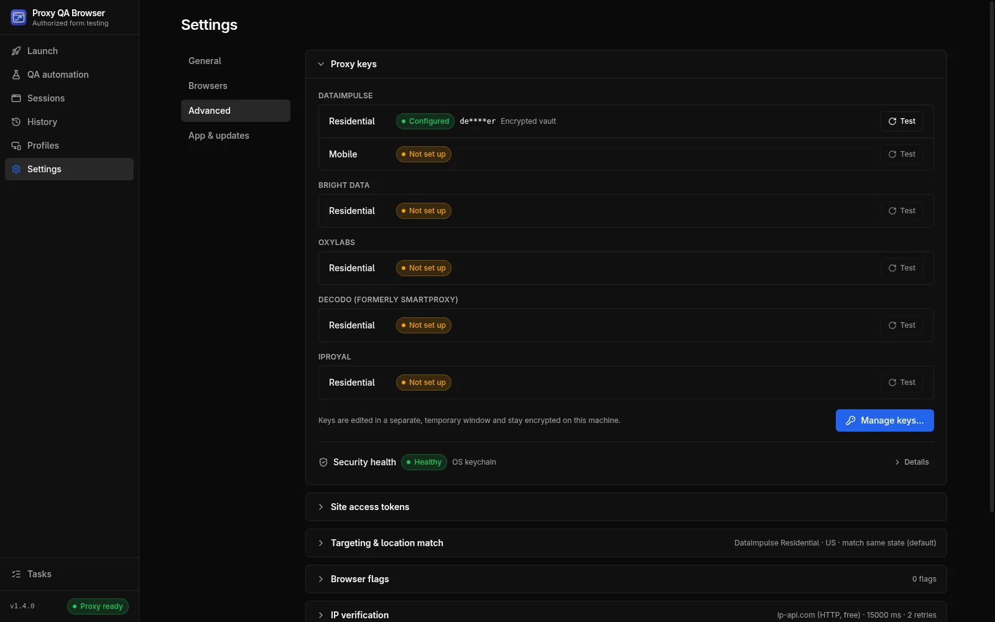This screenshot has width=995, height=622.
Task: Click the Manage keys... button
Action: point(885,420)
